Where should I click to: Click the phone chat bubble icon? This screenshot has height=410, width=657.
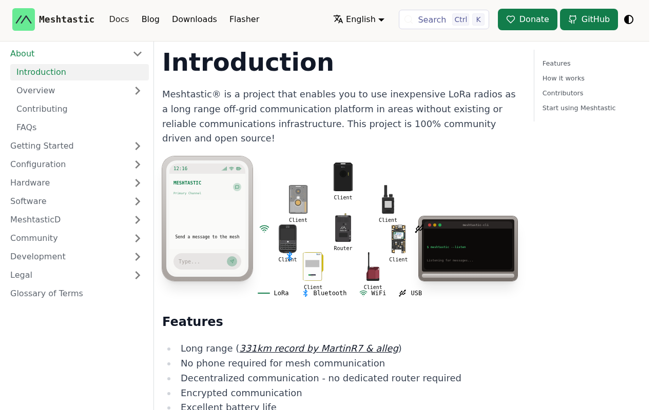(x=237, y=187)
